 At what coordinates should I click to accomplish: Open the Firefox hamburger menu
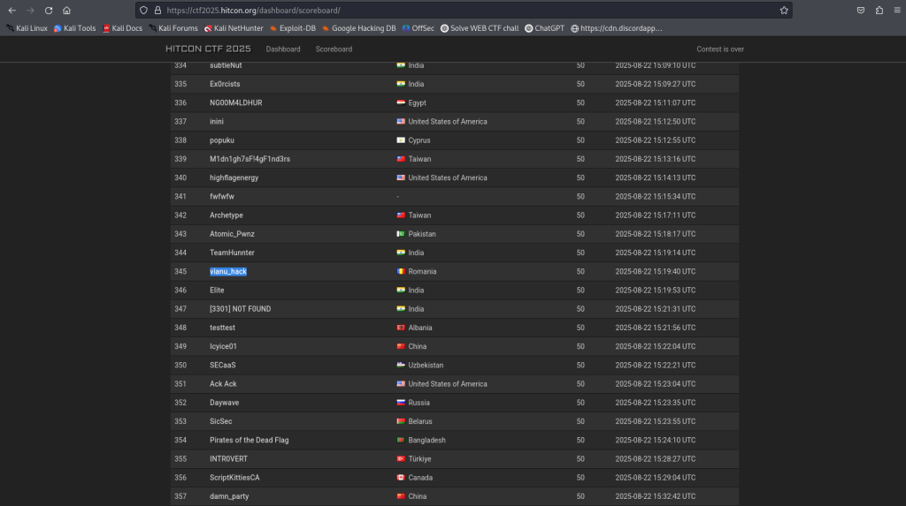click(895, 10)
